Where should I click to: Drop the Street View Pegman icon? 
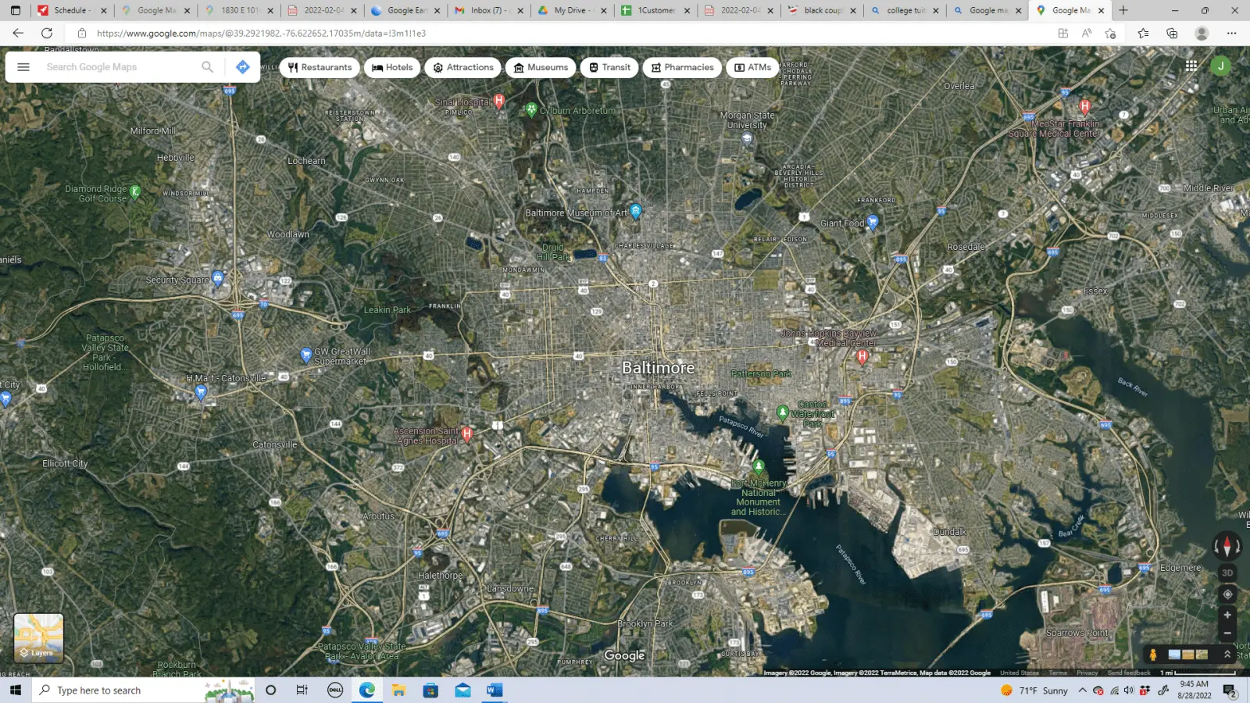(1152, 655)
